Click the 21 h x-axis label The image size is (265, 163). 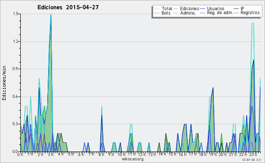point(233,154)
